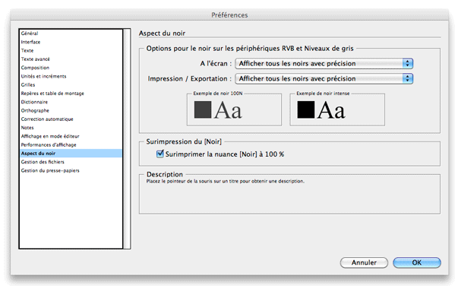Viewport: 458px width, 286px height.
Task: Click the rich black (noir intense) swatch
Action: [306, 110]
